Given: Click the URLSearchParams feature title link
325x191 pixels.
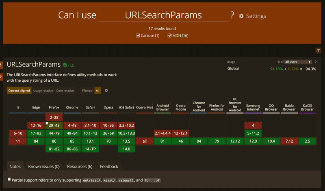Looking at the screenshot, I should pos(33,64).
